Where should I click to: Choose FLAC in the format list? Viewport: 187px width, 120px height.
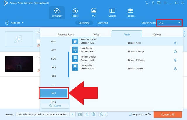tap(54, 59)
